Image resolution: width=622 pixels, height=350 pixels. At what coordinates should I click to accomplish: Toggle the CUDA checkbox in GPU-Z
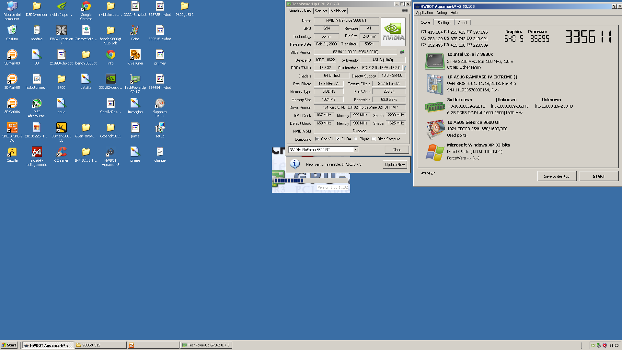pos(338,139)
